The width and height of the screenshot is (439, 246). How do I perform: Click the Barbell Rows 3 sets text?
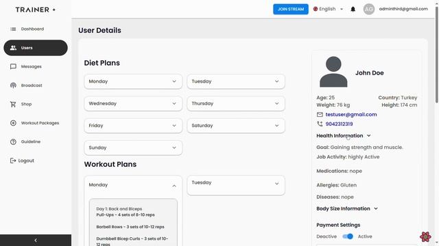130,227
